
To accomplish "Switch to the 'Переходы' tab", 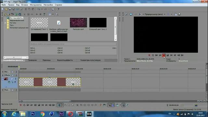I will point(46,60).
